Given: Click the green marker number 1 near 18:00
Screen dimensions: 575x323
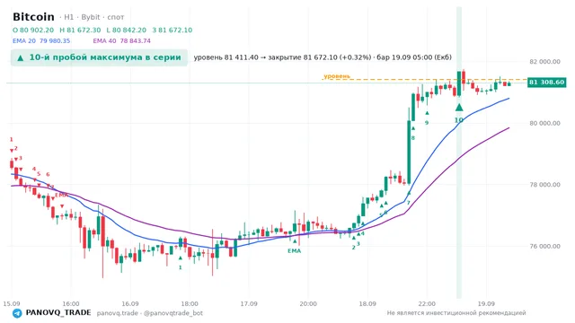Looking at the screenshot, I should click(180, 267).
